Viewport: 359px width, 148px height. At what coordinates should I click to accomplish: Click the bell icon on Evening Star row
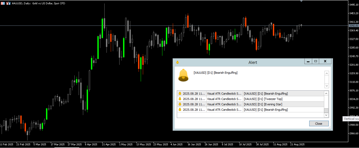tap(180, 104)
